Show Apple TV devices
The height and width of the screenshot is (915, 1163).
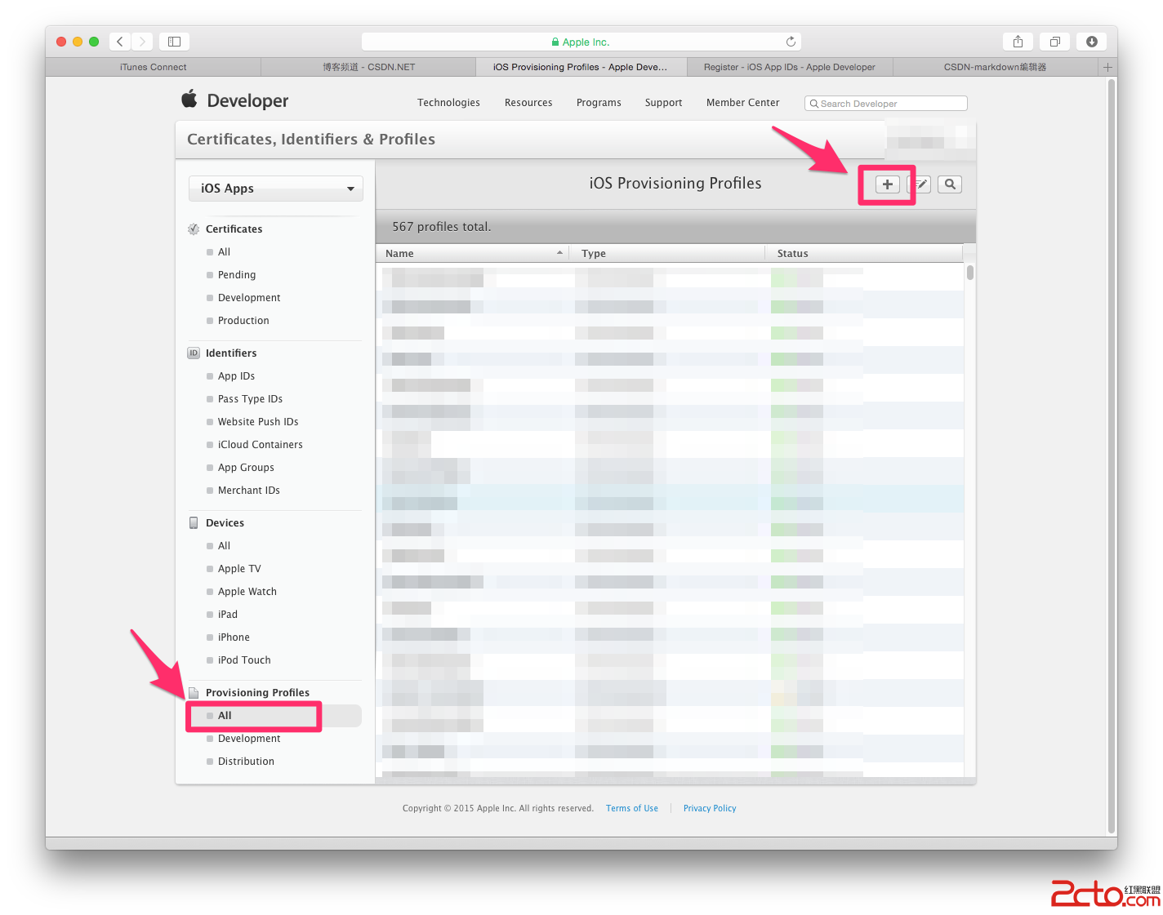[239, 569]
